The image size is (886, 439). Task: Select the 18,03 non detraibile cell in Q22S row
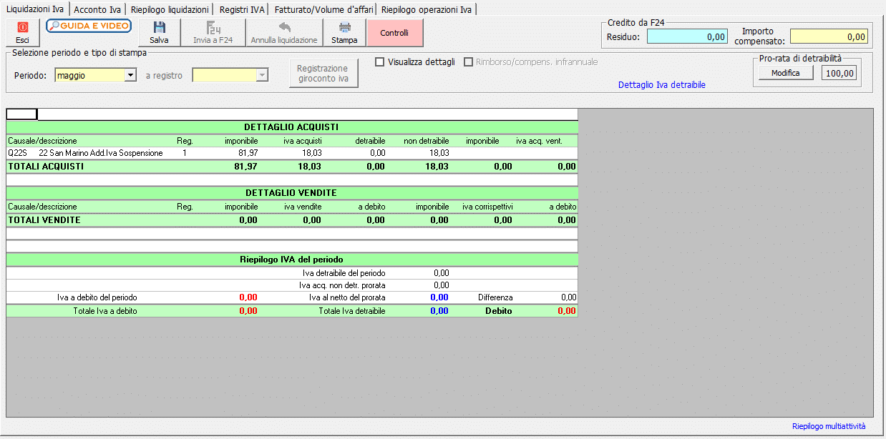click(x=438, y=153)
